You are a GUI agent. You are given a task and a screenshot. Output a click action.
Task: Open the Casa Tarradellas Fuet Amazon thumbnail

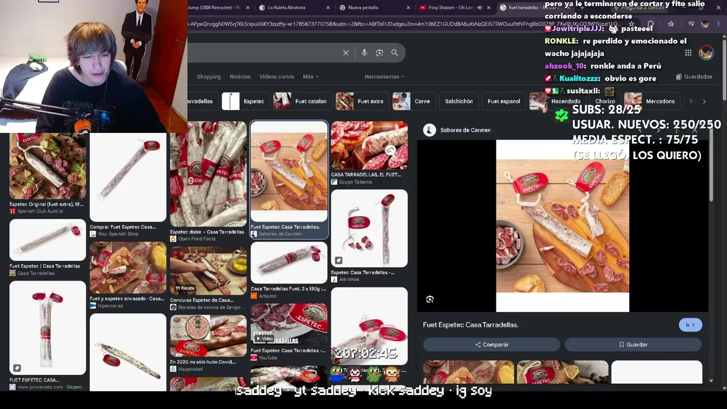(x=289, y=262)
